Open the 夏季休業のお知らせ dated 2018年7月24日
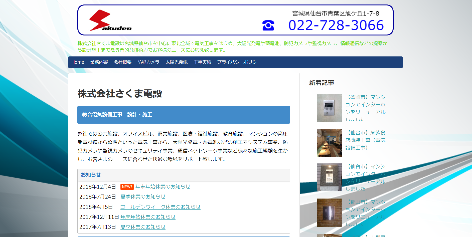472x237 pixels. pyautogui.click(x=143, y=197)
